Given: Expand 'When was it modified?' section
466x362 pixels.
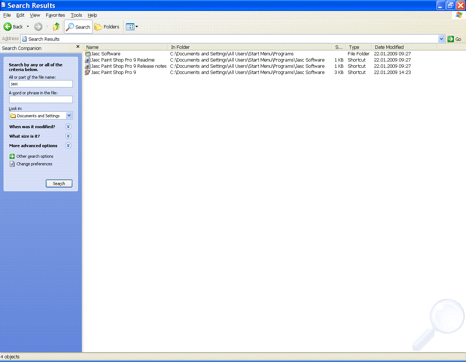Looking at the screenshot, I should pyautogui.click(x=68, y=127).
